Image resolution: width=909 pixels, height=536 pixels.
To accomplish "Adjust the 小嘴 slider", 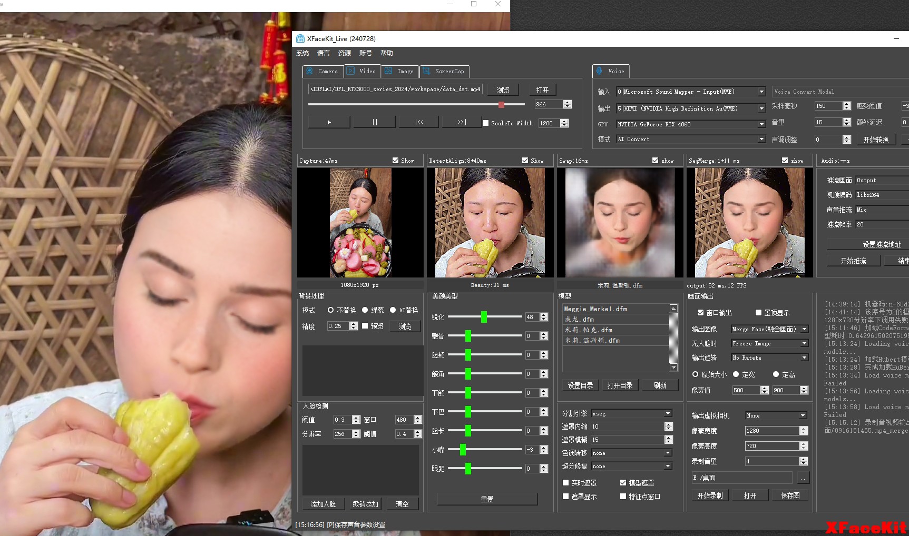I will [463, 450].
